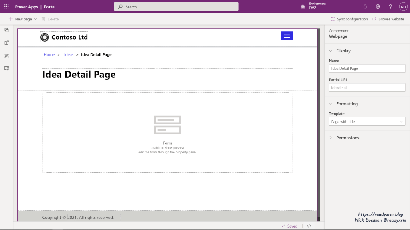Click the blue hamburger menu button

(x=287, y=36)
